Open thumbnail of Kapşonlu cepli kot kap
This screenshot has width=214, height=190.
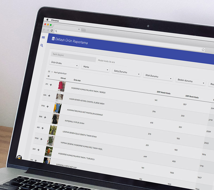point(47,161)
